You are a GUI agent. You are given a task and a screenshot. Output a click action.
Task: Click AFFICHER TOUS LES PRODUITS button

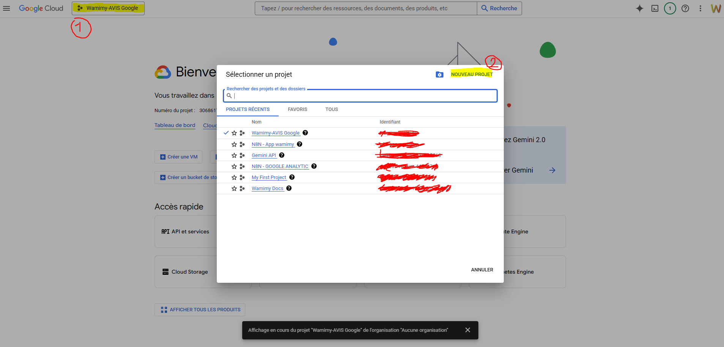(200, 310)
